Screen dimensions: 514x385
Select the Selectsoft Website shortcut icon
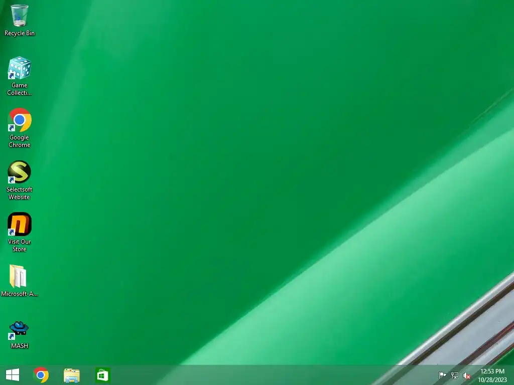(20, 172)
